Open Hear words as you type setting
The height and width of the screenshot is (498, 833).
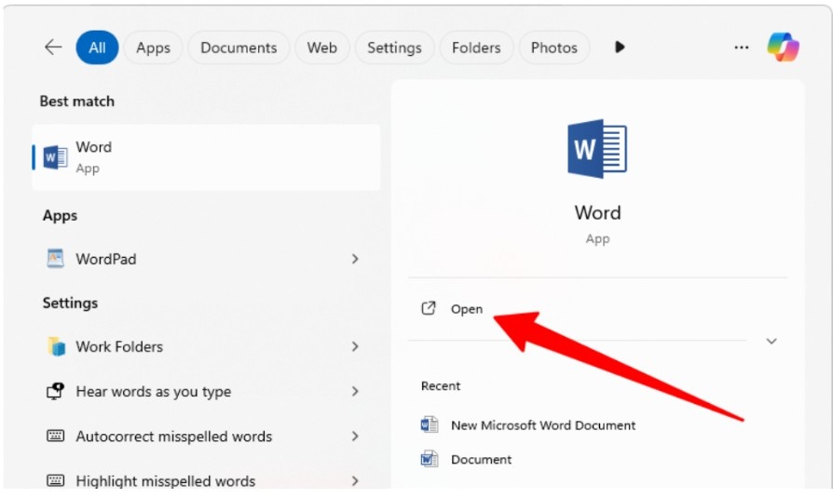pos(206,391)
